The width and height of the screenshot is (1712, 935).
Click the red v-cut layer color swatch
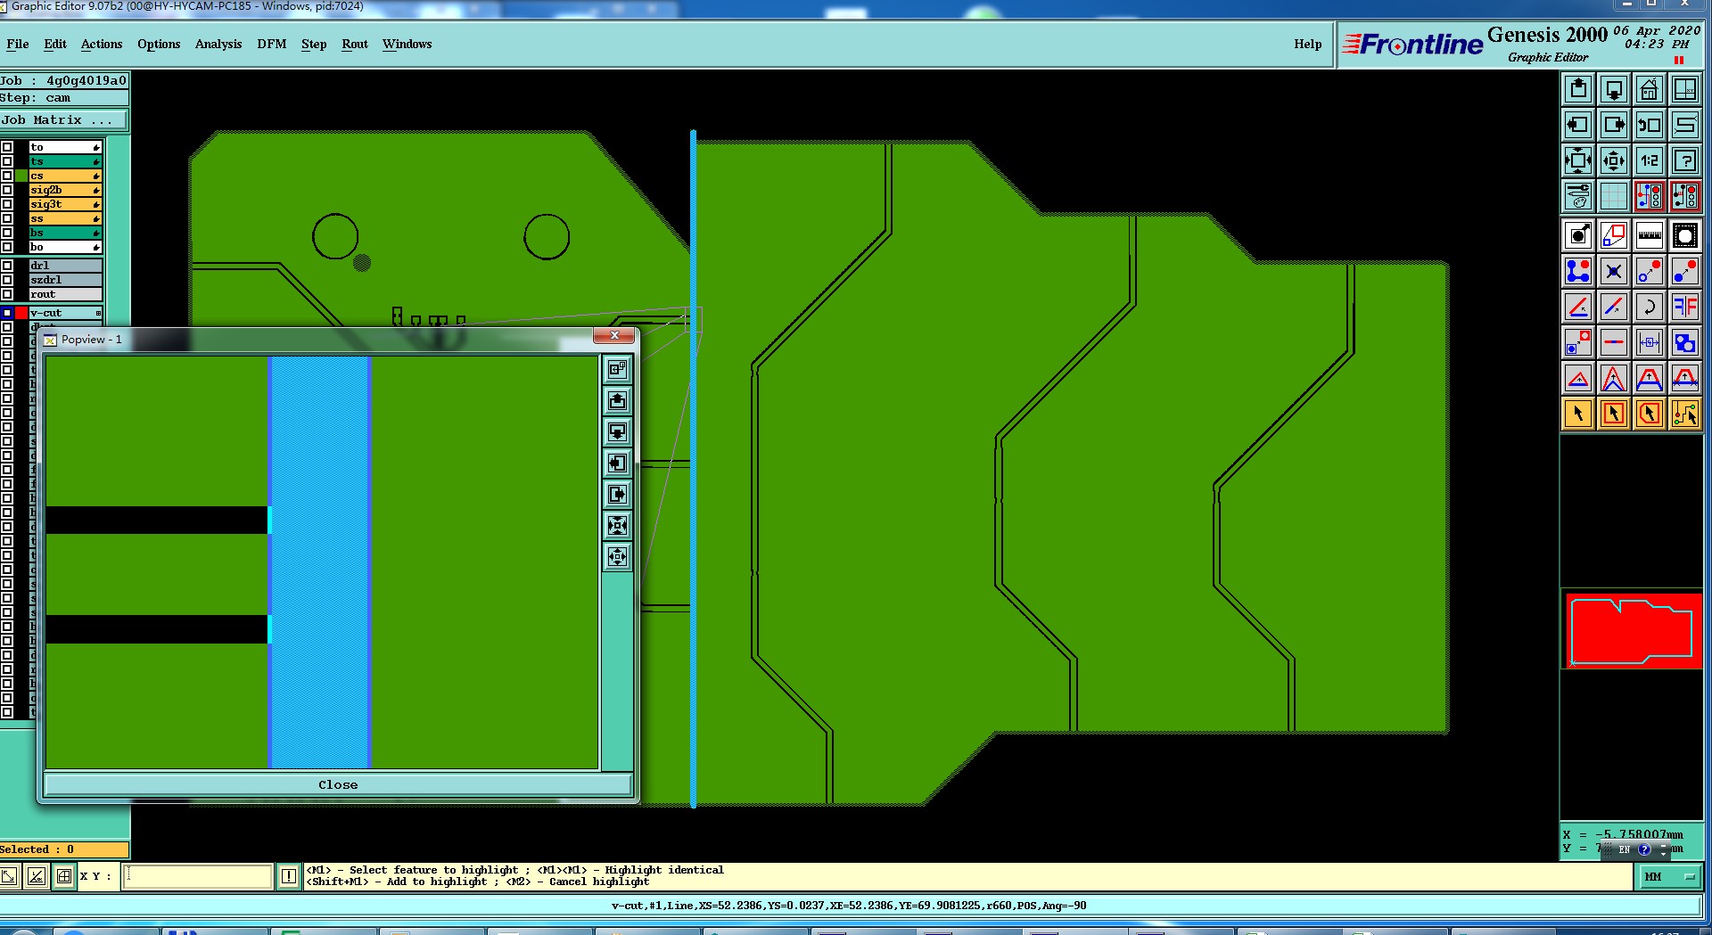click(x=21, y=313)
